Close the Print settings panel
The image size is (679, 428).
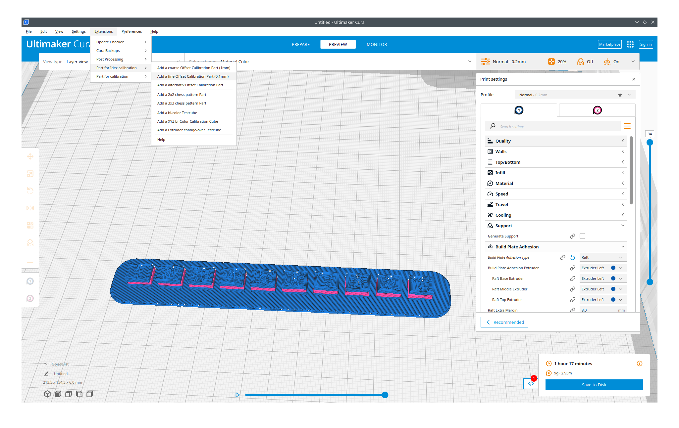click(634, 79)
